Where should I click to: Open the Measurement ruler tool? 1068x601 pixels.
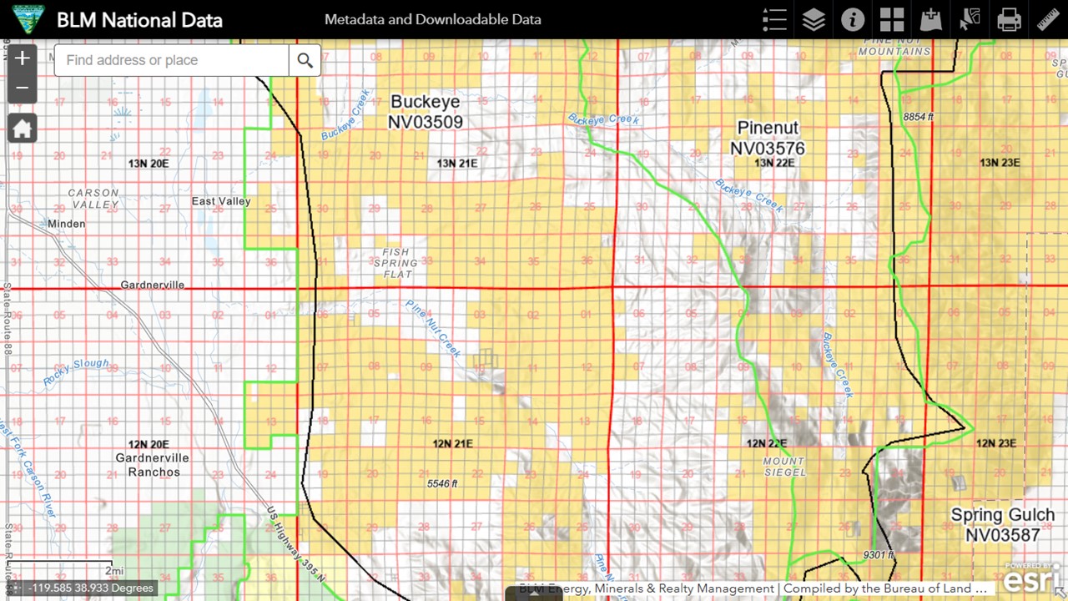1048,20
